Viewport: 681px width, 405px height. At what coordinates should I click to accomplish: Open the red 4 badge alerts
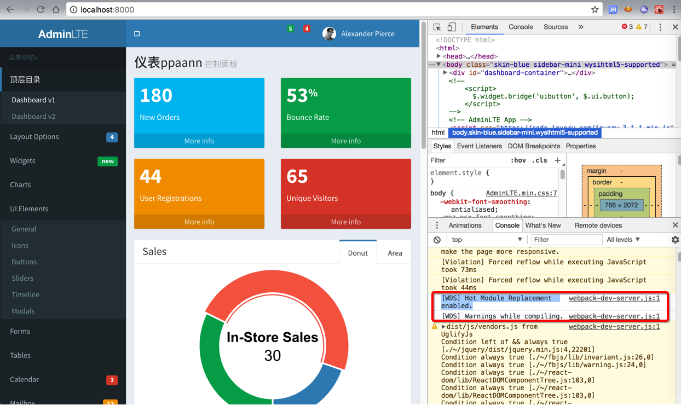[307, 28]
